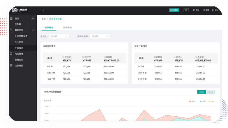Click the 首页 breadcrumb link
Viewport: 228px width, 128px height.
tap(44, 19)
